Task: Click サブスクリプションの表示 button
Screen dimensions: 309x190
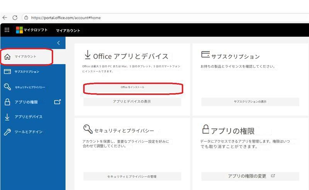Action: [250, 102]
